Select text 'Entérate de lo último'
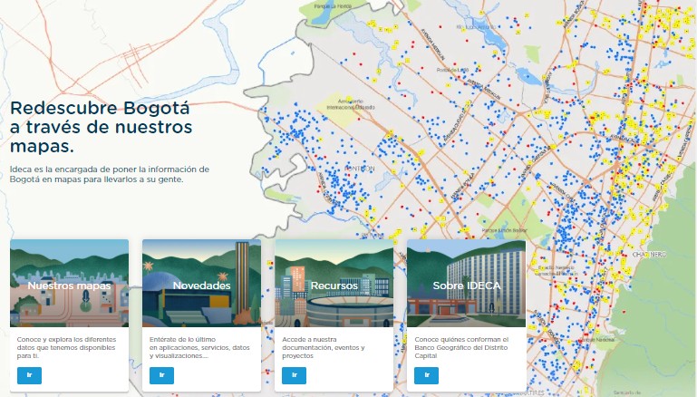 pyautogui.click(x=182, y=339)
